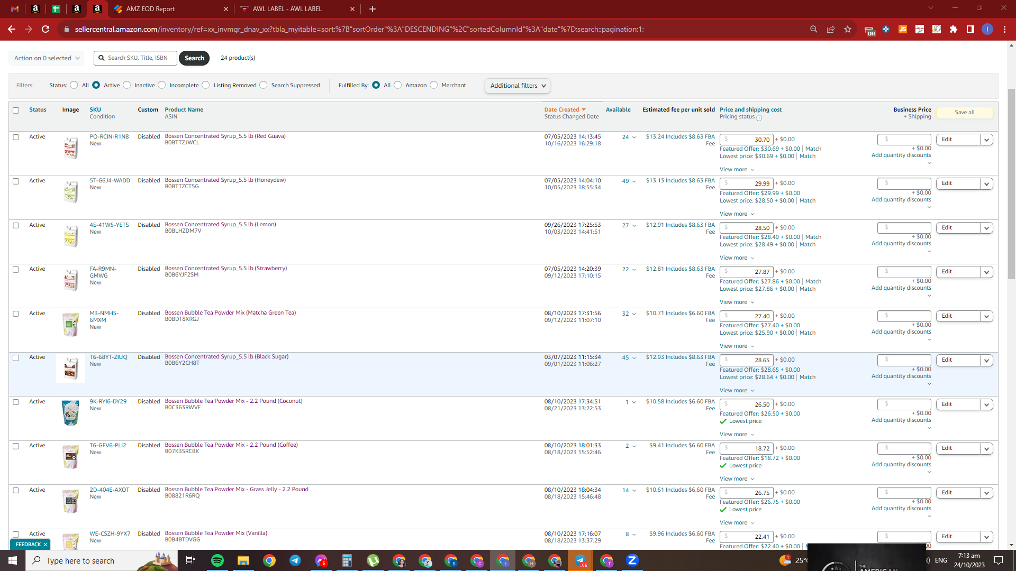Screen dimensions: 1016x571
Task: Open Spotify from the taskbar
Action: 217,560
